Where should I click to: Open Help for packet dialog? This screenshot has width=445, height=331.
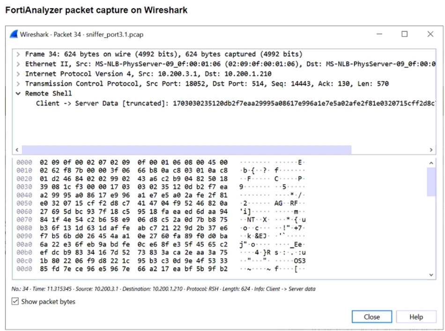coord(416,317)
